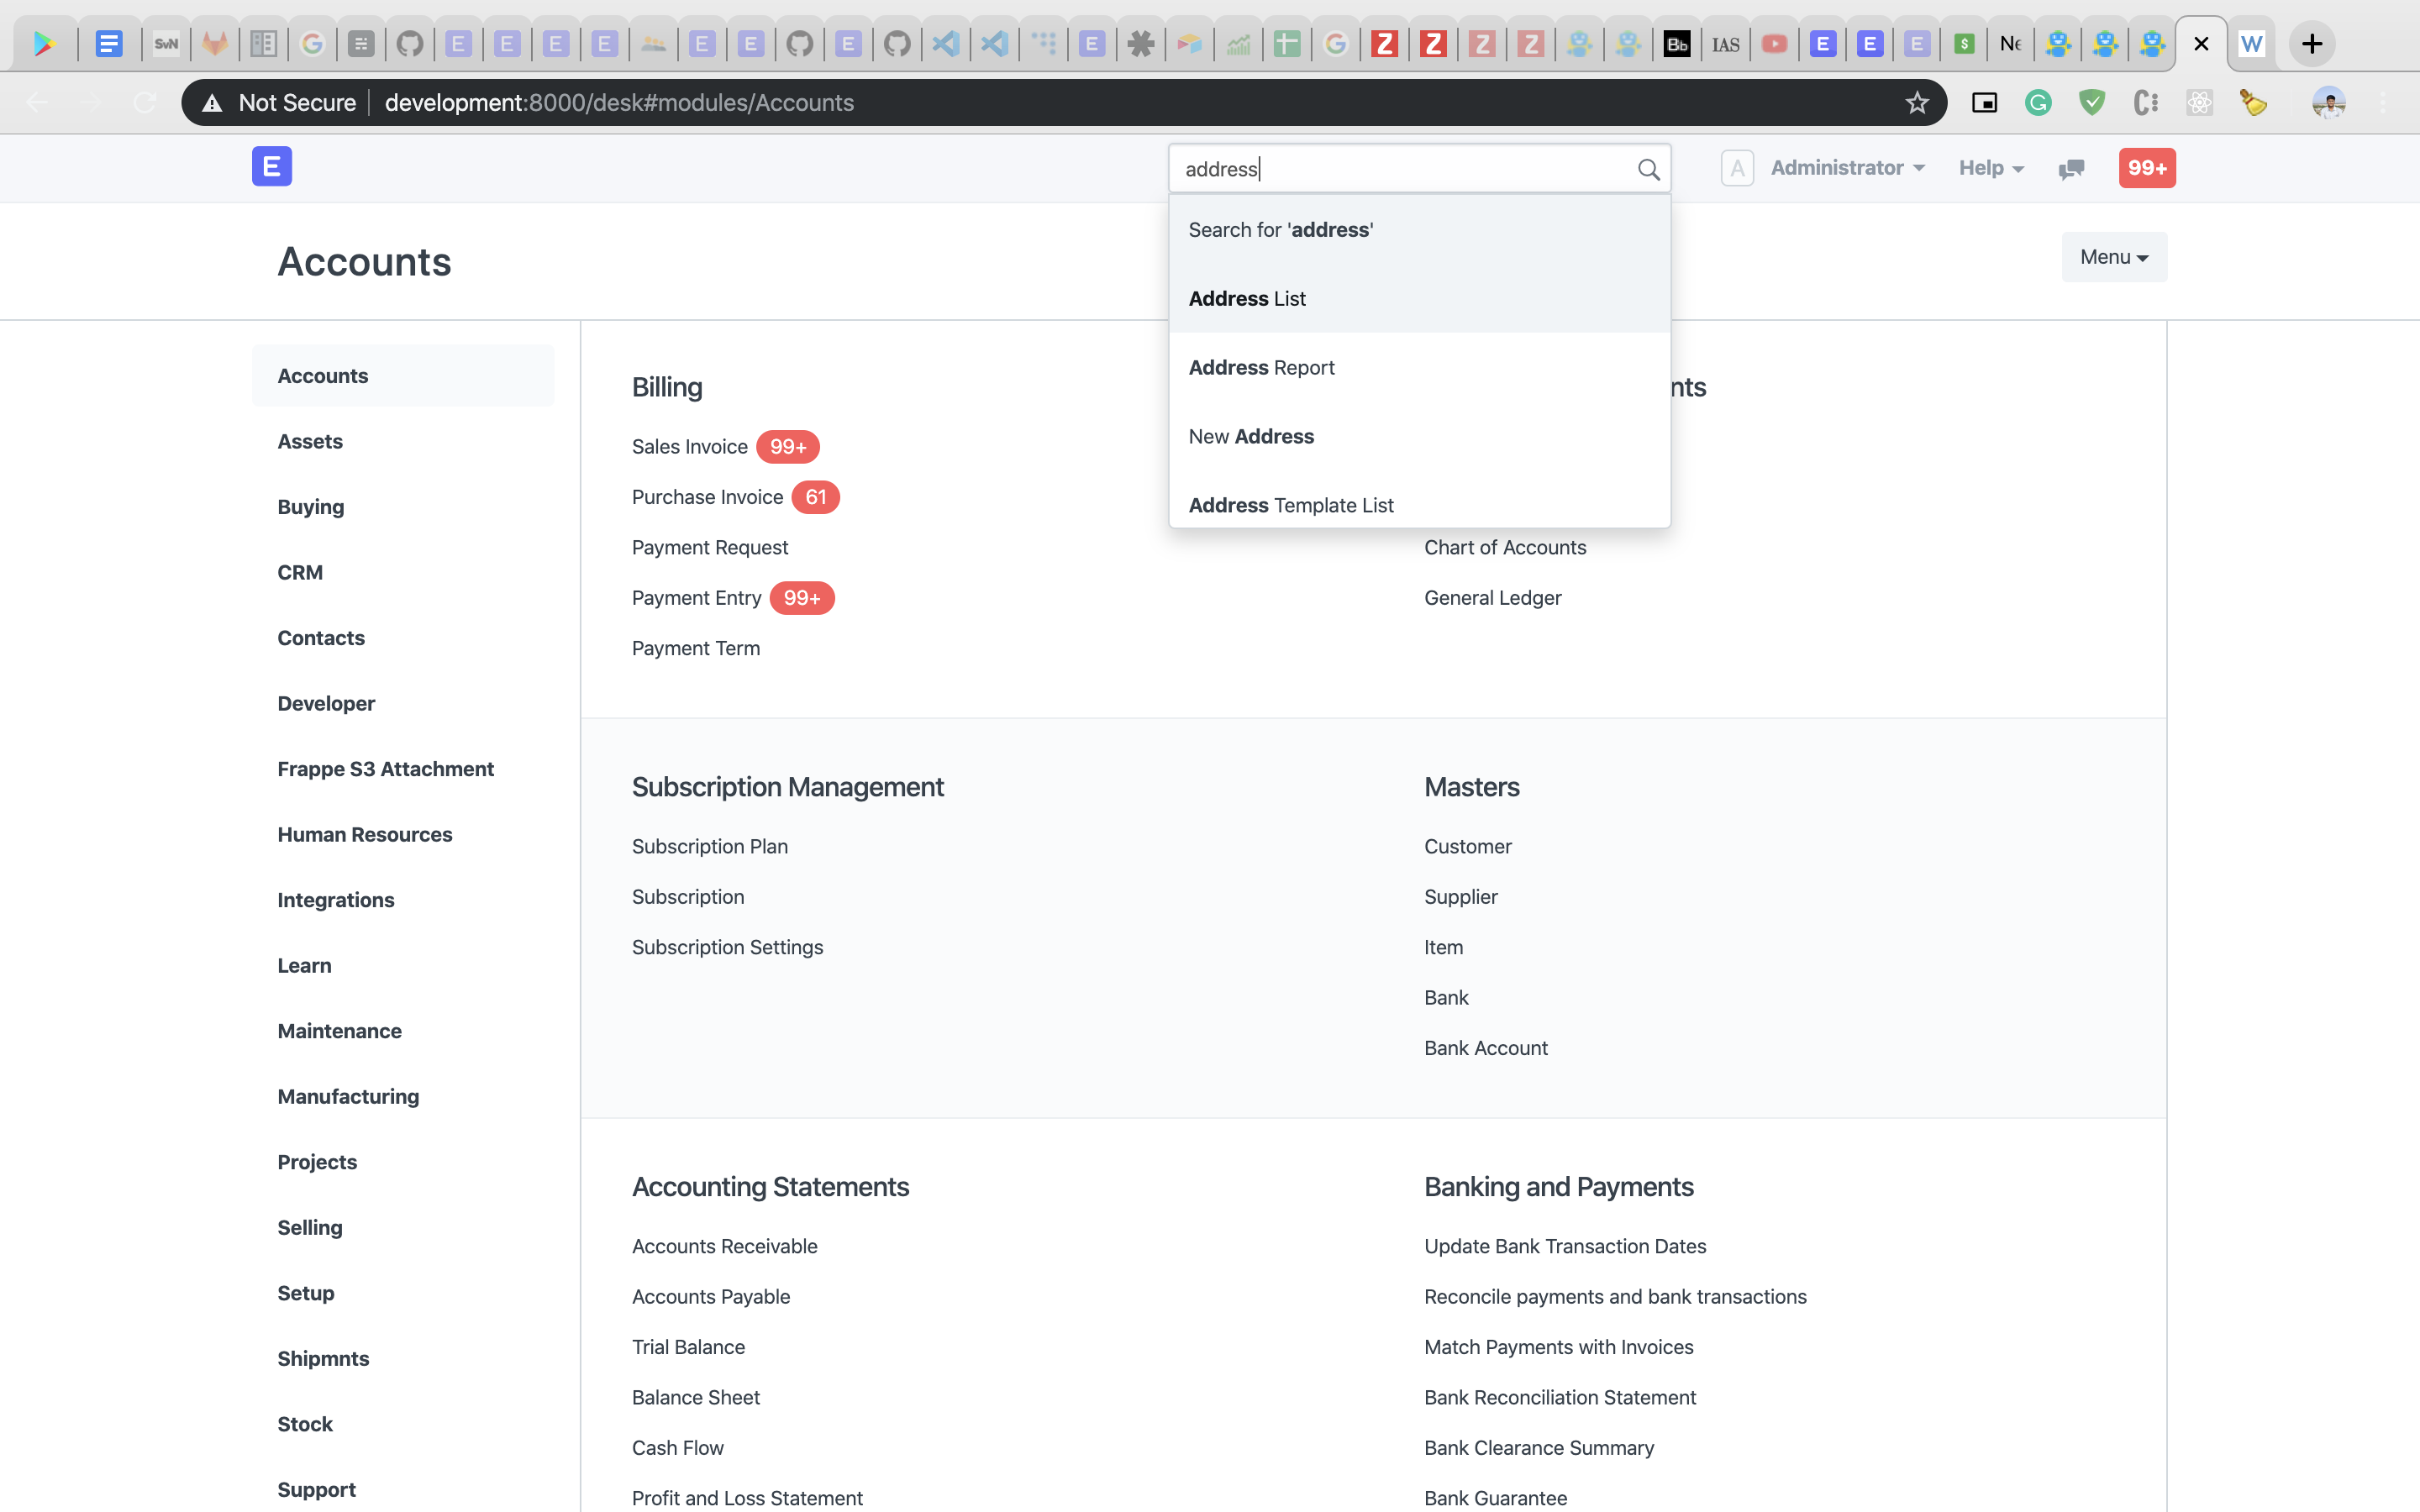Click the browser back arrow
This screenshot has height=1512, width=2420.
pos(38,103)
